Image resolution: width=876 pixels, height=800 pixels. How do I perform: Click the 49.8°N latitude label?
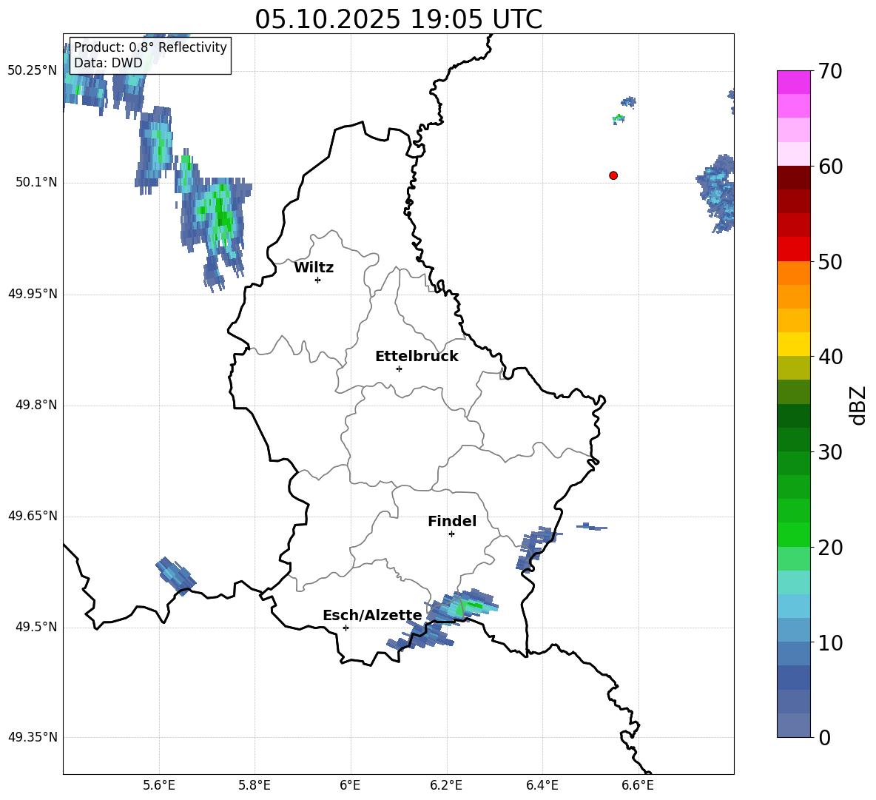[x=36, y=405]
